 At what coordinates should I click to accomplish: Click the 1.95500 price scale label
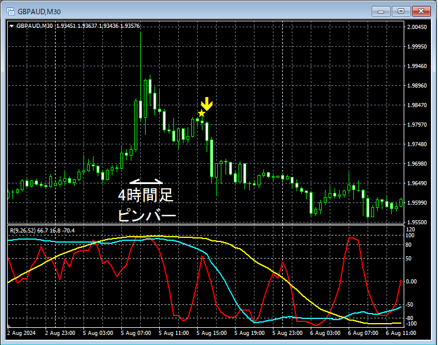coord(417,223)
